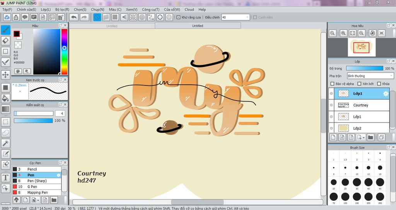Turn on the curve snap guide

tap(151, 17)
